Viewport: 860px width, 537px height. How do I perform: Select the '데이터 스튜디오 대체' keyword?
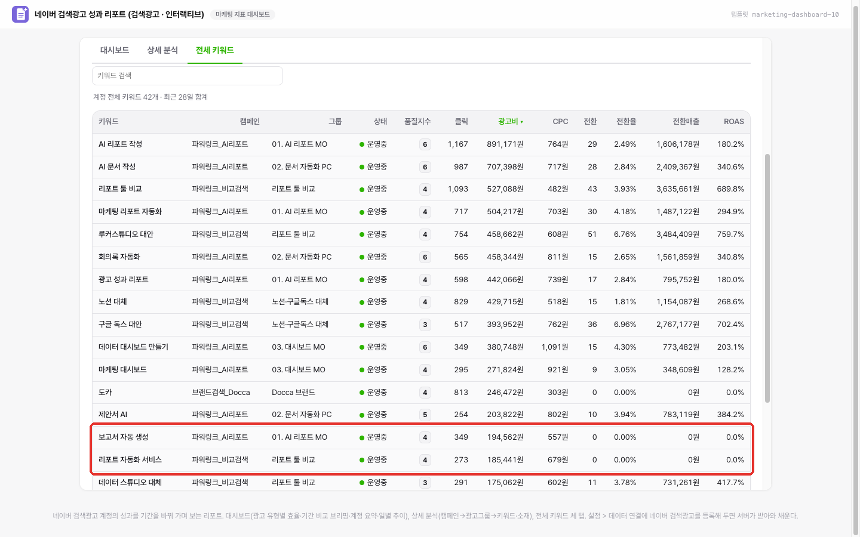coord(130,483)
